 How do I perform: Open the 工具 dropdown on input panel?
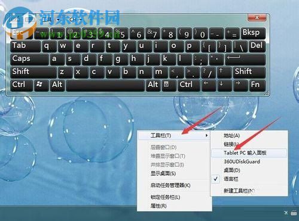point(51,20)
